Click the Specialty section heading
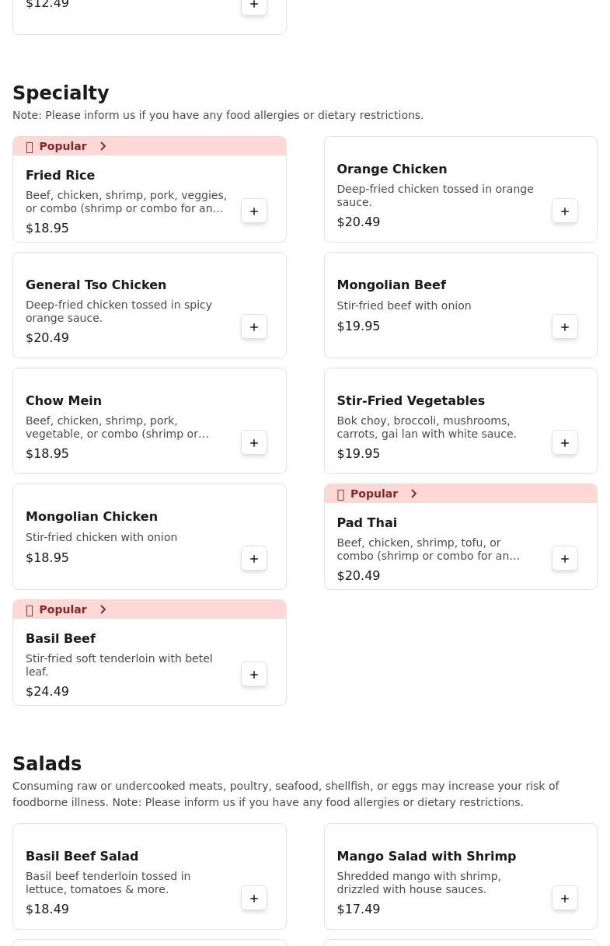Viewport: 610px width, 946px height. 61,93
